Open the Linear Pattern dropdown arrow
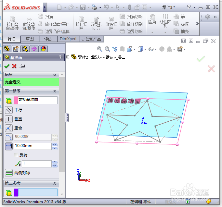Image resolution: width=222 pixels, height=207 pixels. [x=165, y=32]
